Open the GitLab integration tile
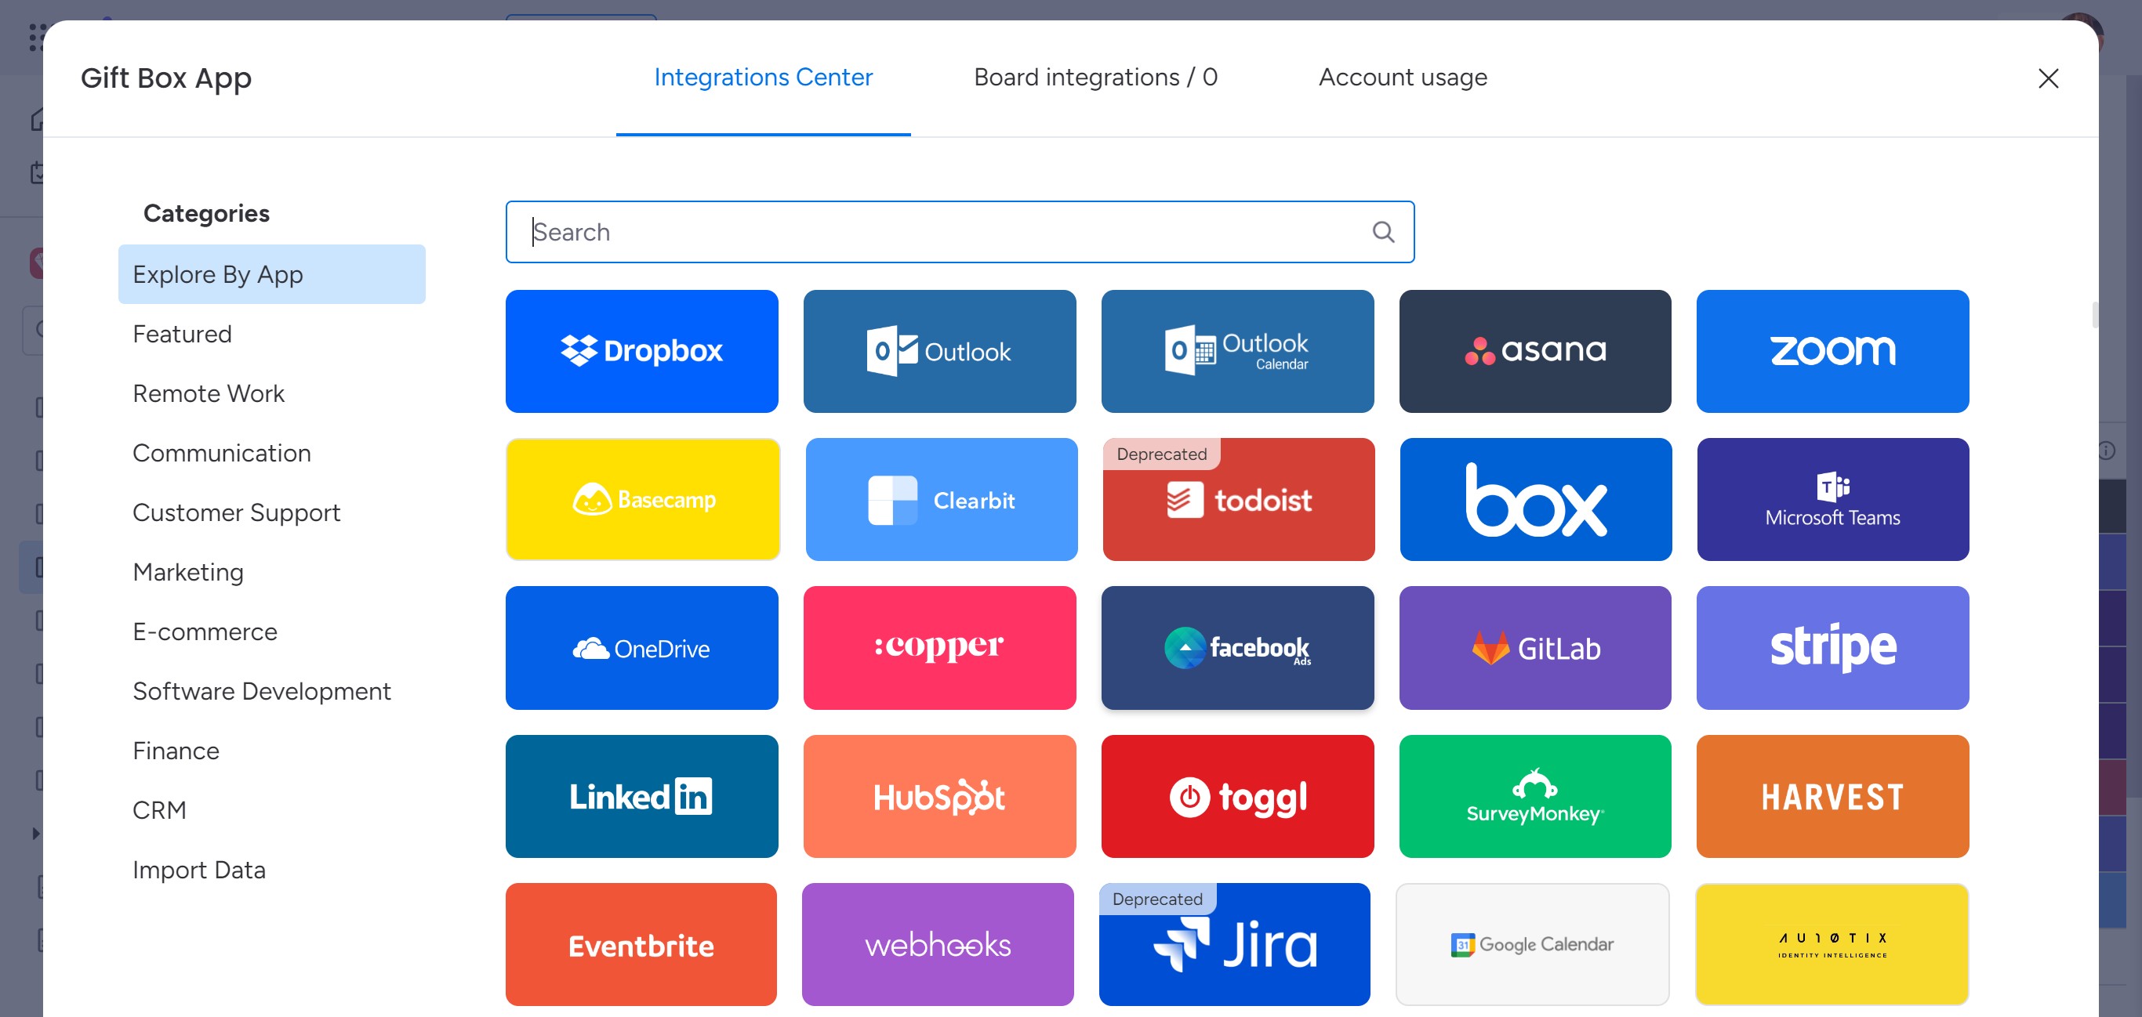This screenshot has width=2142, height=1017. tap(1534, 647)
